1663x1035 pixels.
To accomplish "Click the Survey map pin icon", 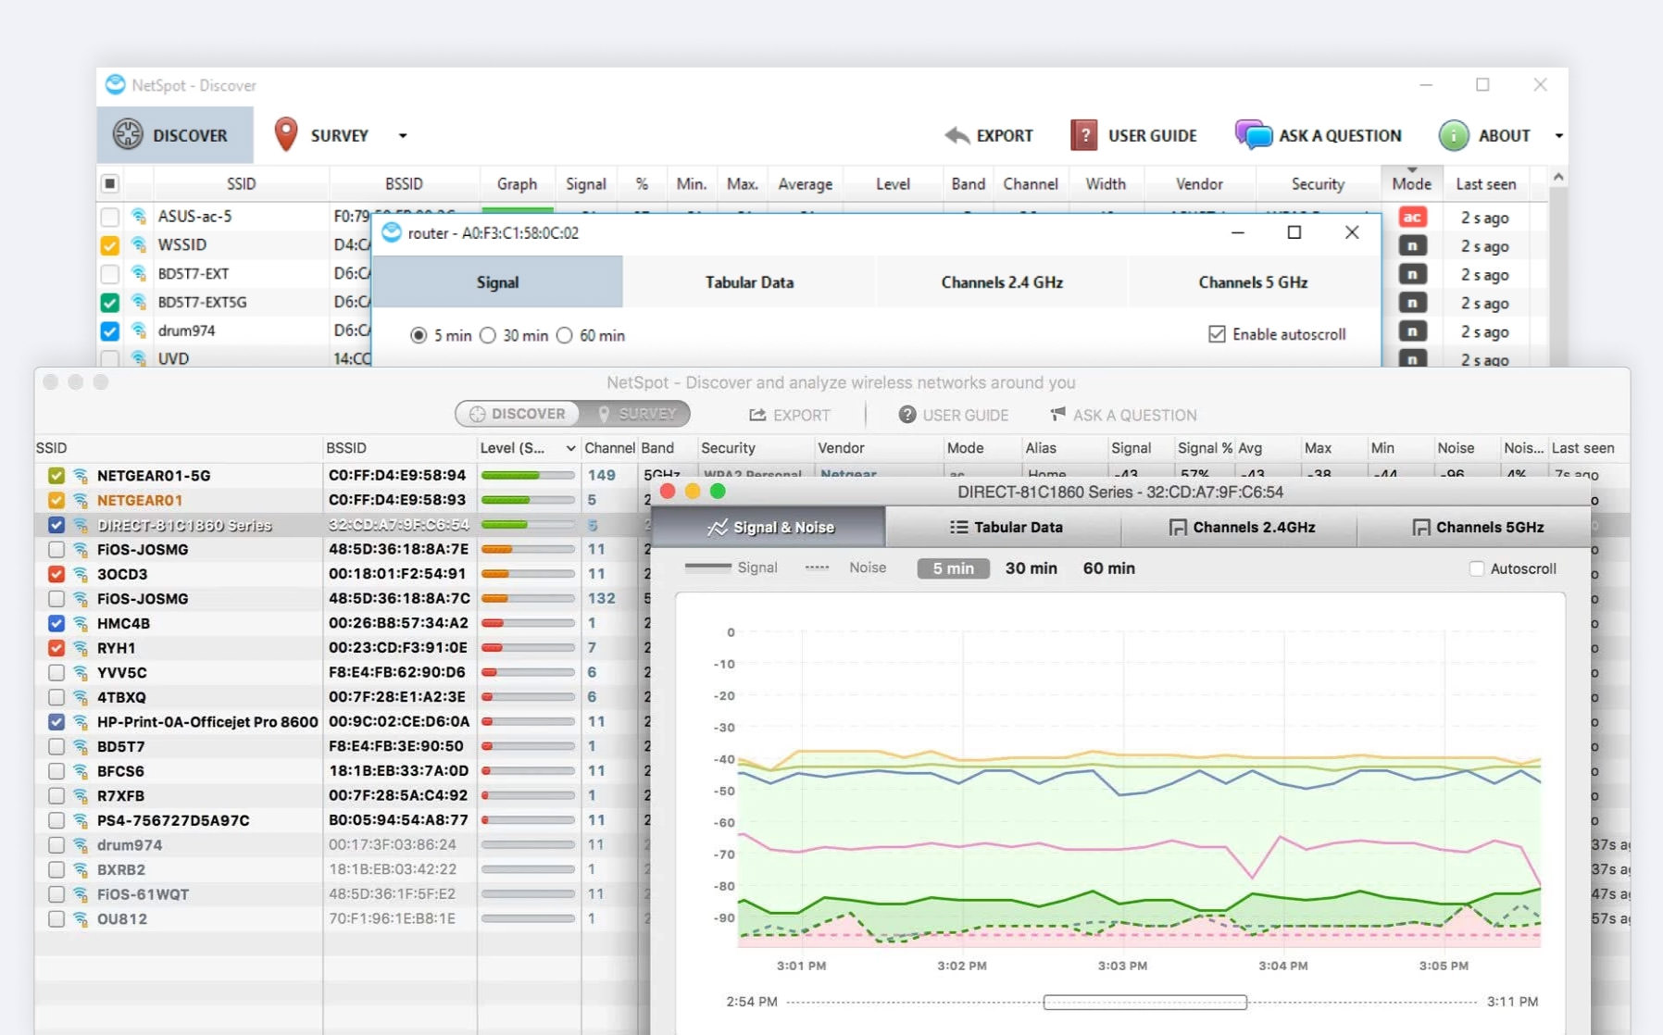I will click(286, 134).
